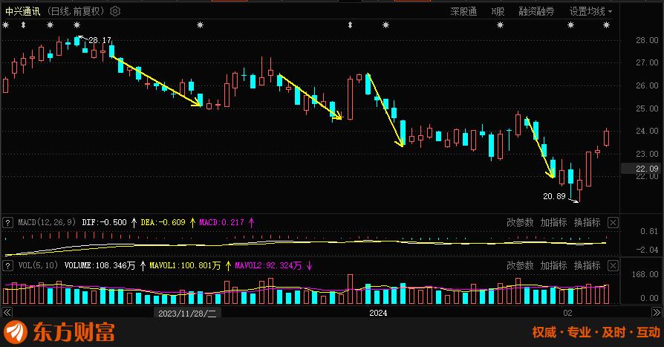Click the DEA:-0.609 value
664x347 pixels.
click(163, 222)
